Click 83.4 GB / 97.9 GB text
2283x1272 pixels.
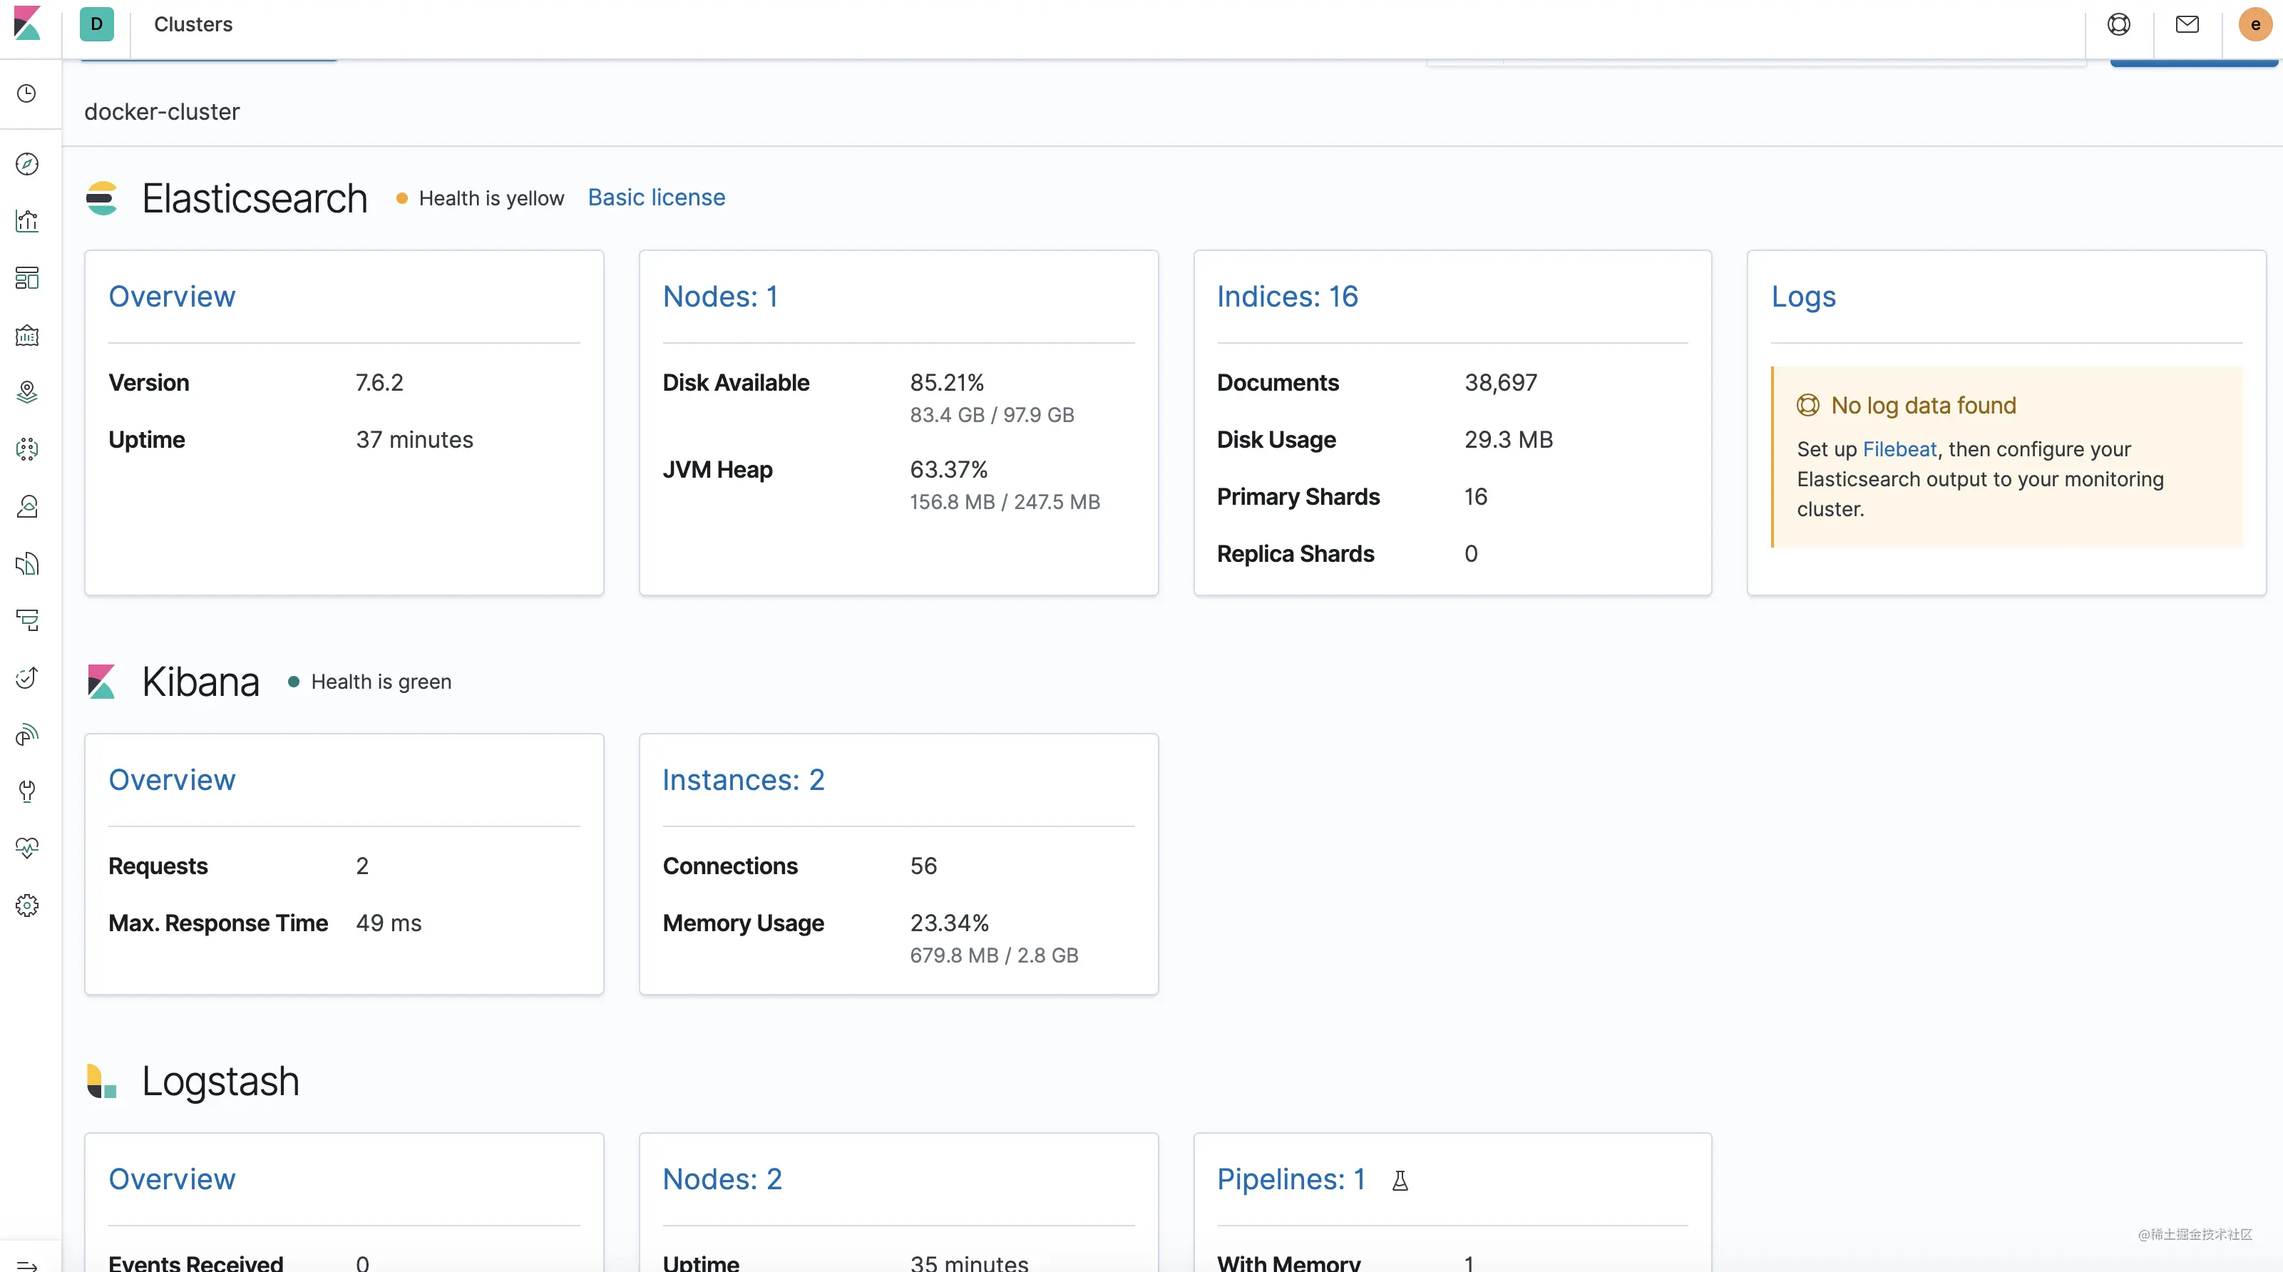coord(992,415)
